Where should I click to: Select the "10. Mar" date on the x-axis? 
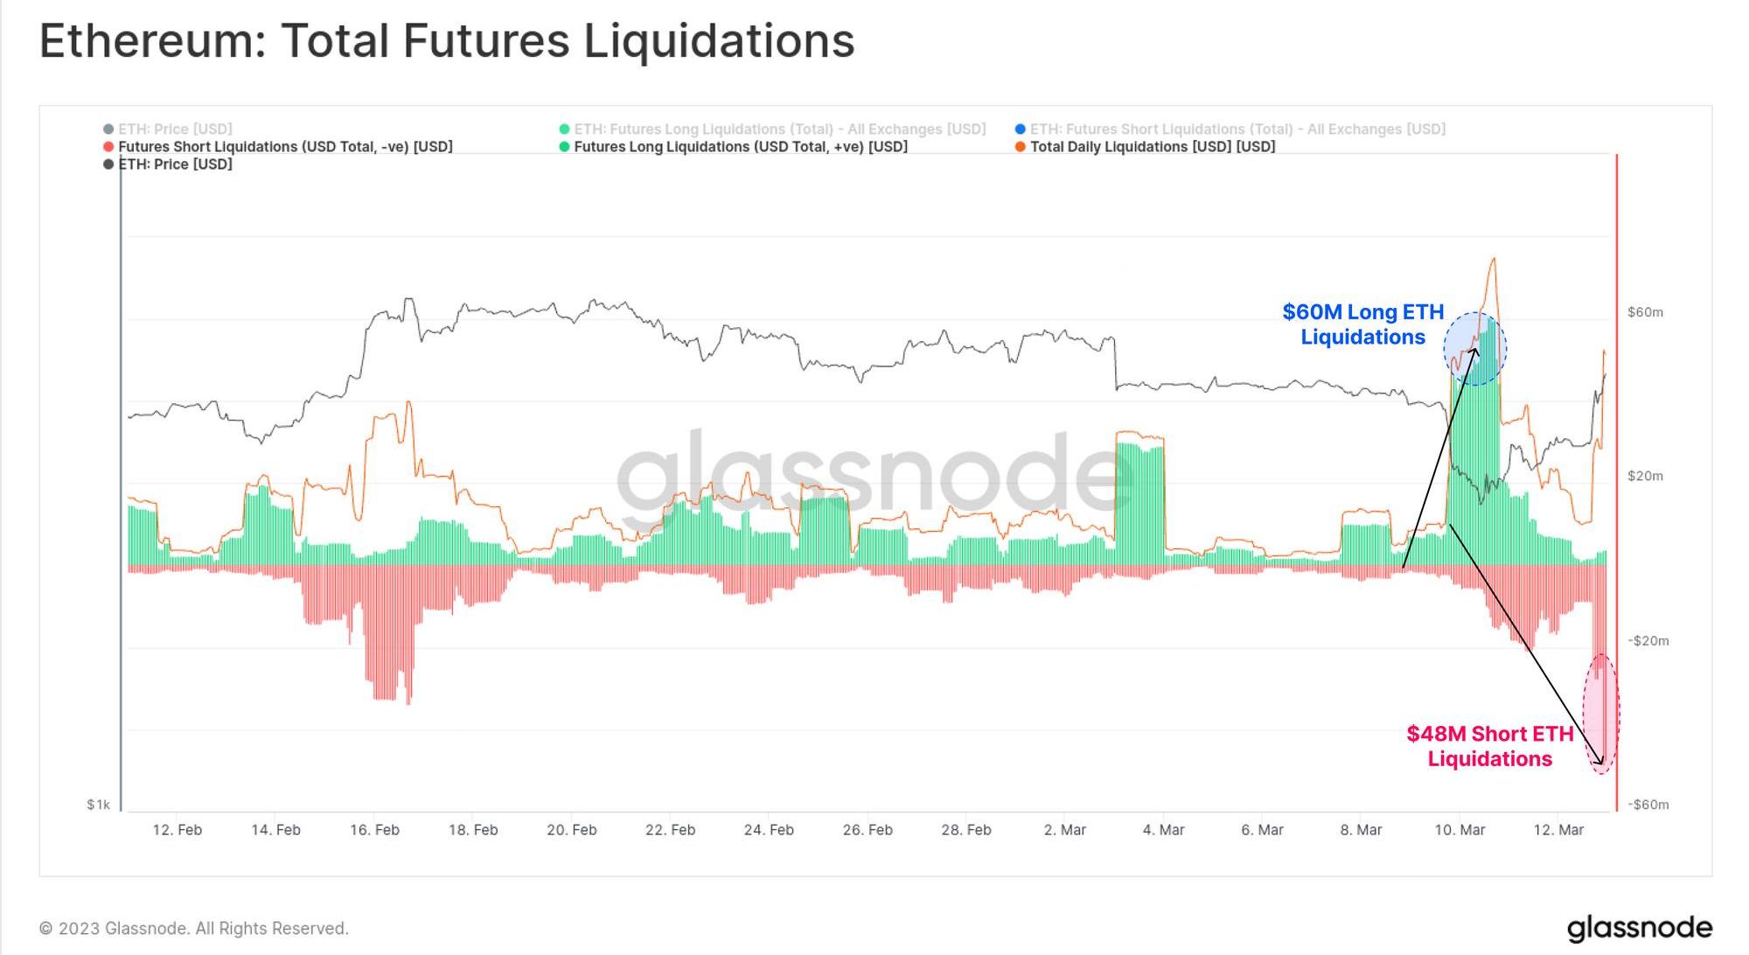pos(1460,830)
